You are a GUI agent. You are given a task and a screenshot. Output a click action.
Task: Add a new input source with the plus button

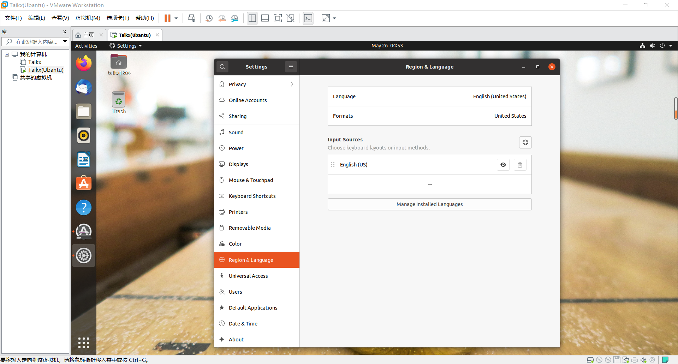[x=429, y=184]
